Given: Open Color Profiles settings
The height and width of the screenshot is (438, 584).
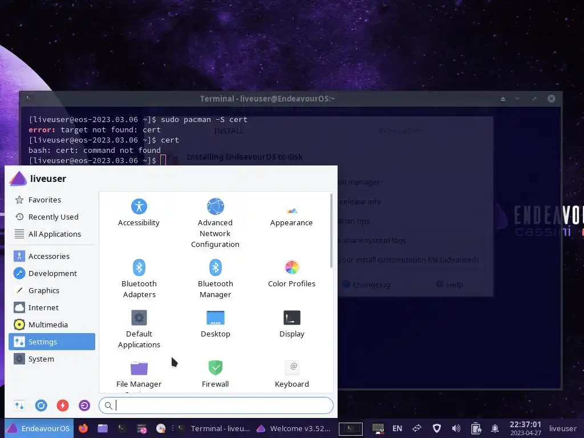Looking at the screenshot, I should tap(291, 274).
